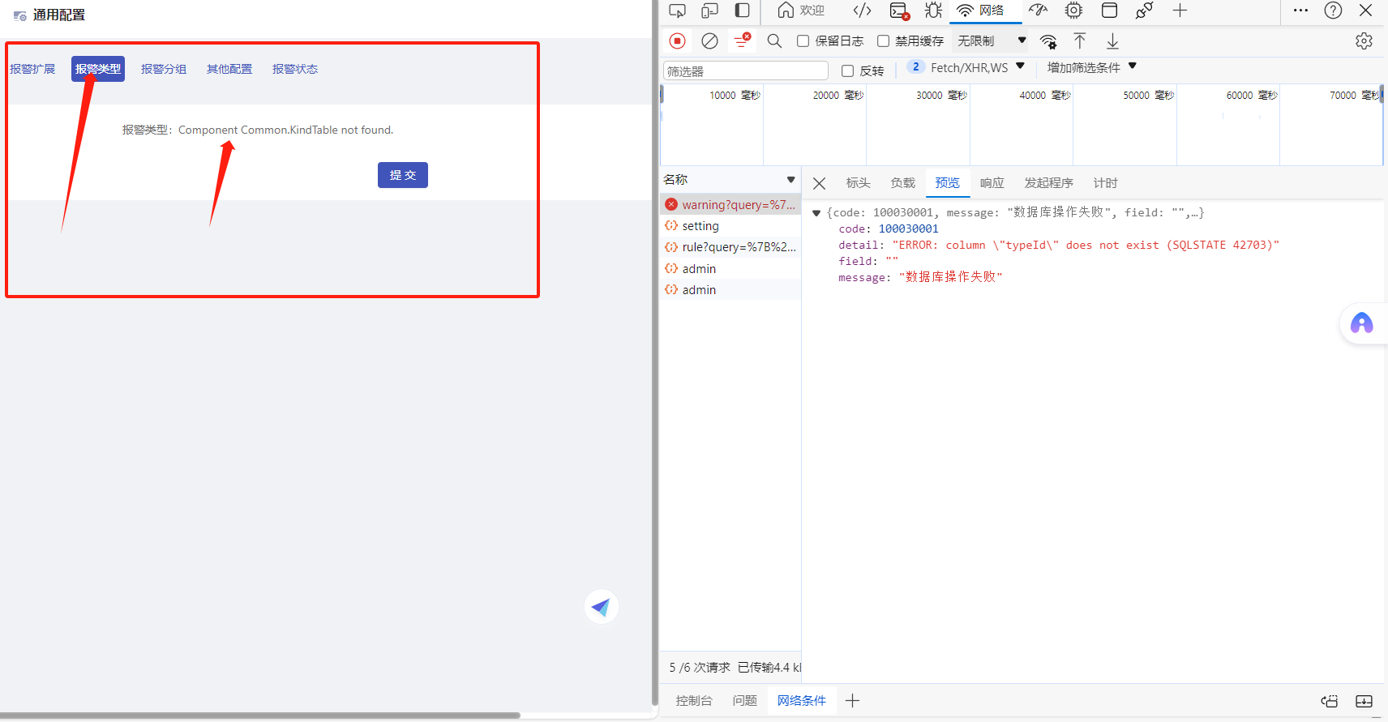Select the rule?query request row
Viewport: 1388px width, 722px height.
pyautogui.click(x=730, y=247)
